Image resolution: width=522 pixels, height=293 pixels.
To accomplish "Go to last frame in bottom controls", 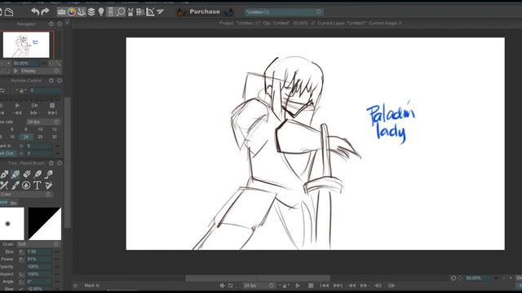I will tap(338, 286).
